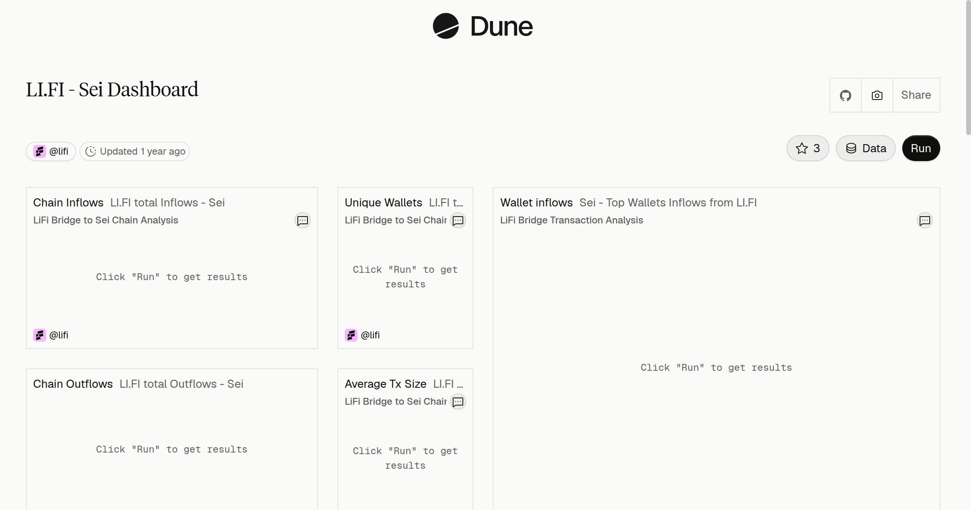Click the Wallet inflows title

[536, 202]
